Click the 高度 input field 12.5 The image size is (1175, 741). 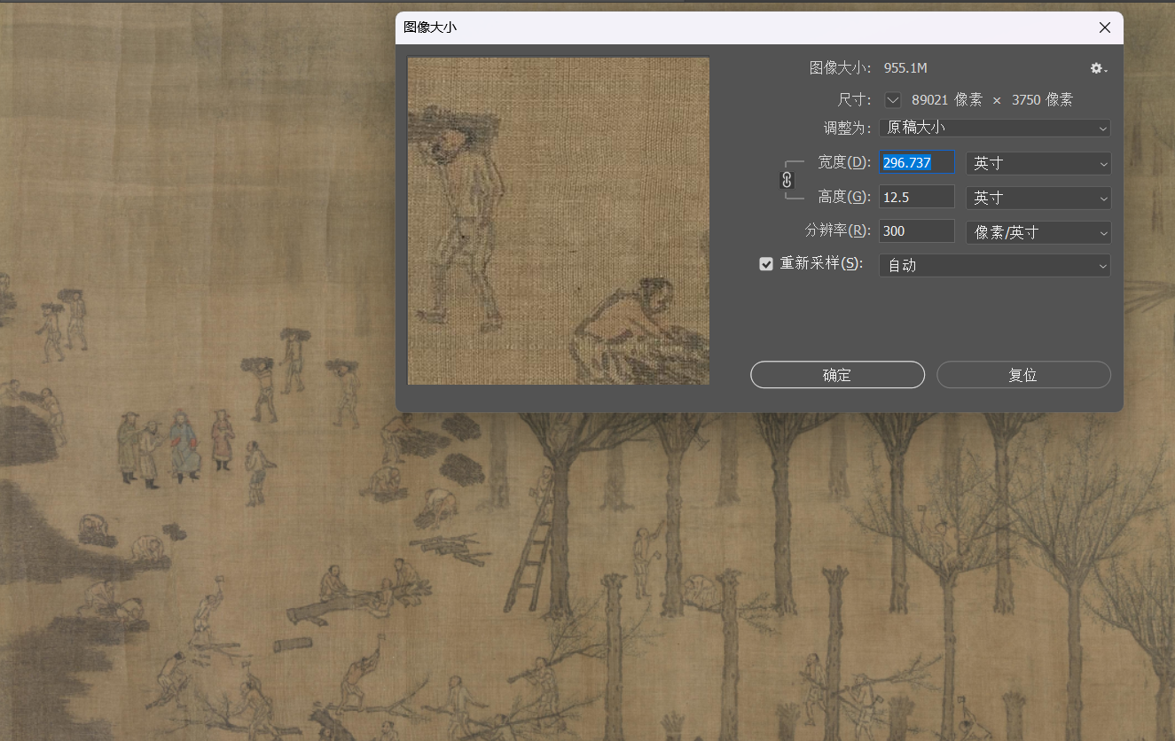click(917, 197)
